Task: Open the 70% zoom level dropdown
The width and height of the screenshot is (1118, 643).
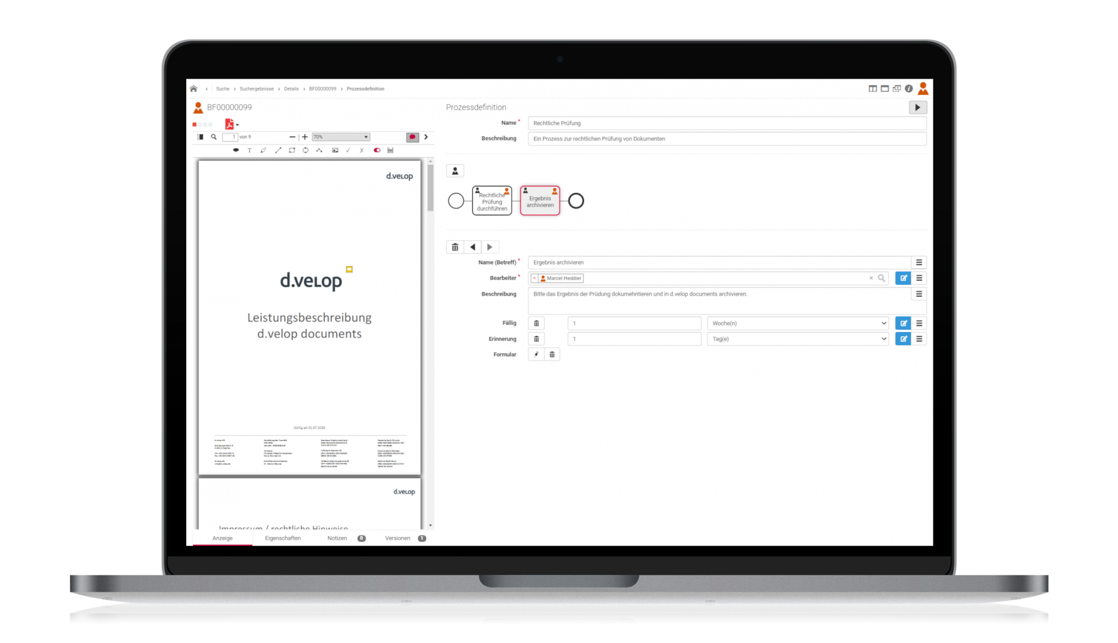Action: [341, 136]
